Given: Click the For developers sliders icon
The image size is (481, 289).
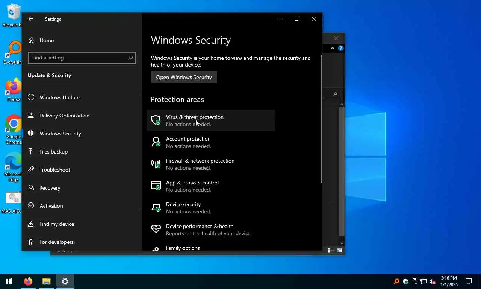Looking at the screenshot, I should (31, 242).
